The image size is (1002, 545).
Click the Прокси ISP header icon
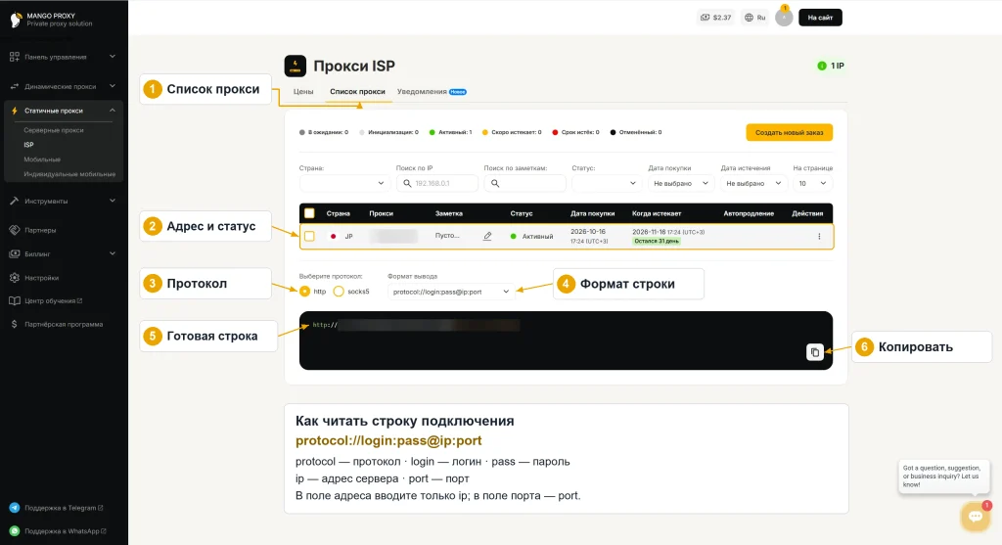pyautogui.click(x=296, y=66)
